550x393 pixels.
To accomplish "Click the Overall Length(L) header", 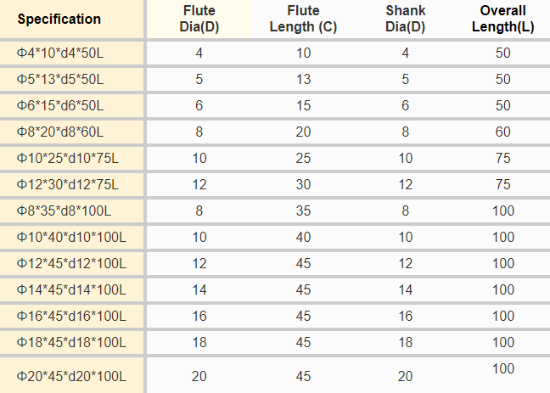I will 503,19.
